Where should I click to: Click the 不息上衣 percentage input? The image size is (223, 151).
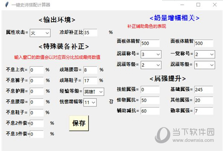tap(37, 70)
